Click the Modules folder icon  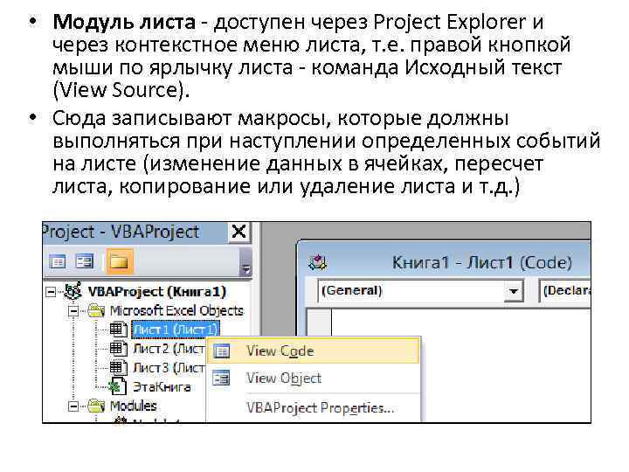[96, 406]
